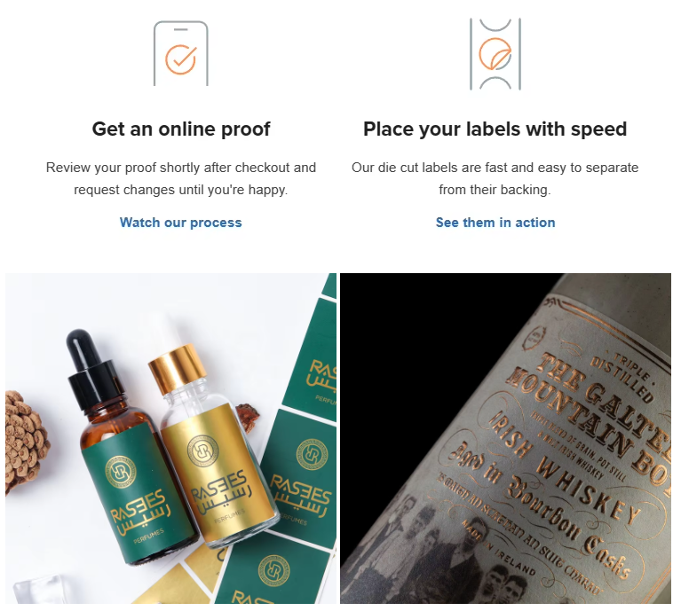Click the orange leaf circle on label roll
Screen dimensions: 673x611
tap(495, 53)
